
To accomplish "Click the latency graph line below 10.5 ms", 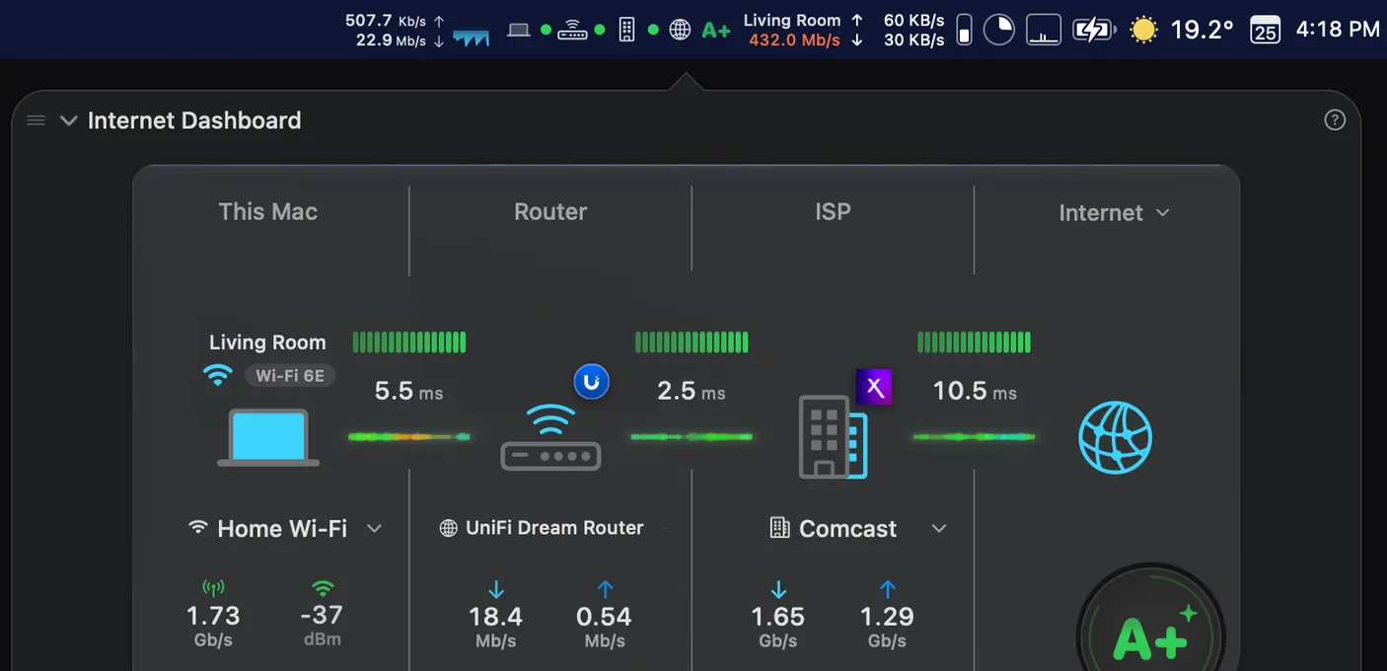I will pyautogui.click(x=974, y=436).
